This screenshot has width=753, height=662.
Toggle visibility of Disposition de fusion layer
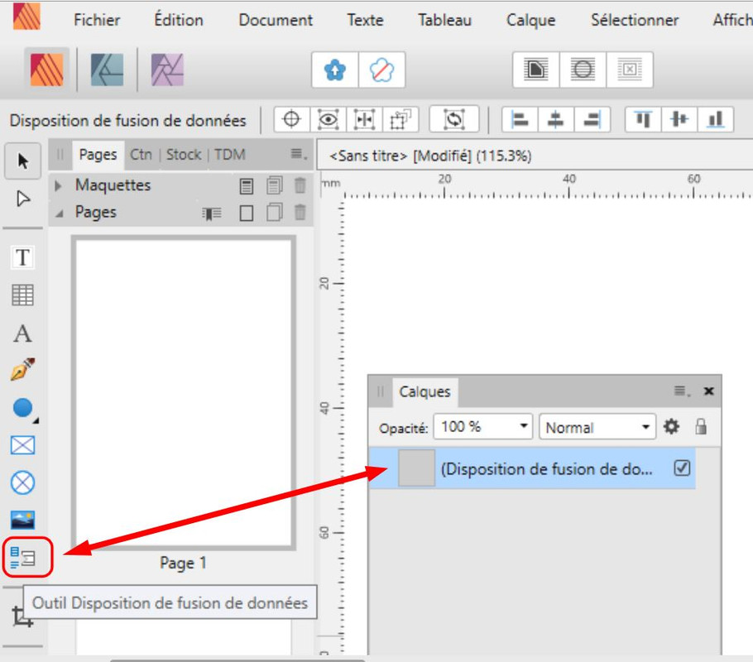pyautogui.click(x=682, y=468)
